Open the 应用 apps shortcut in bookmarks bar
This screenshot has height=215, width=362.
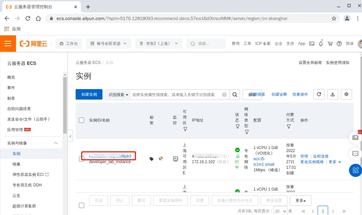(x=13, y=29)
